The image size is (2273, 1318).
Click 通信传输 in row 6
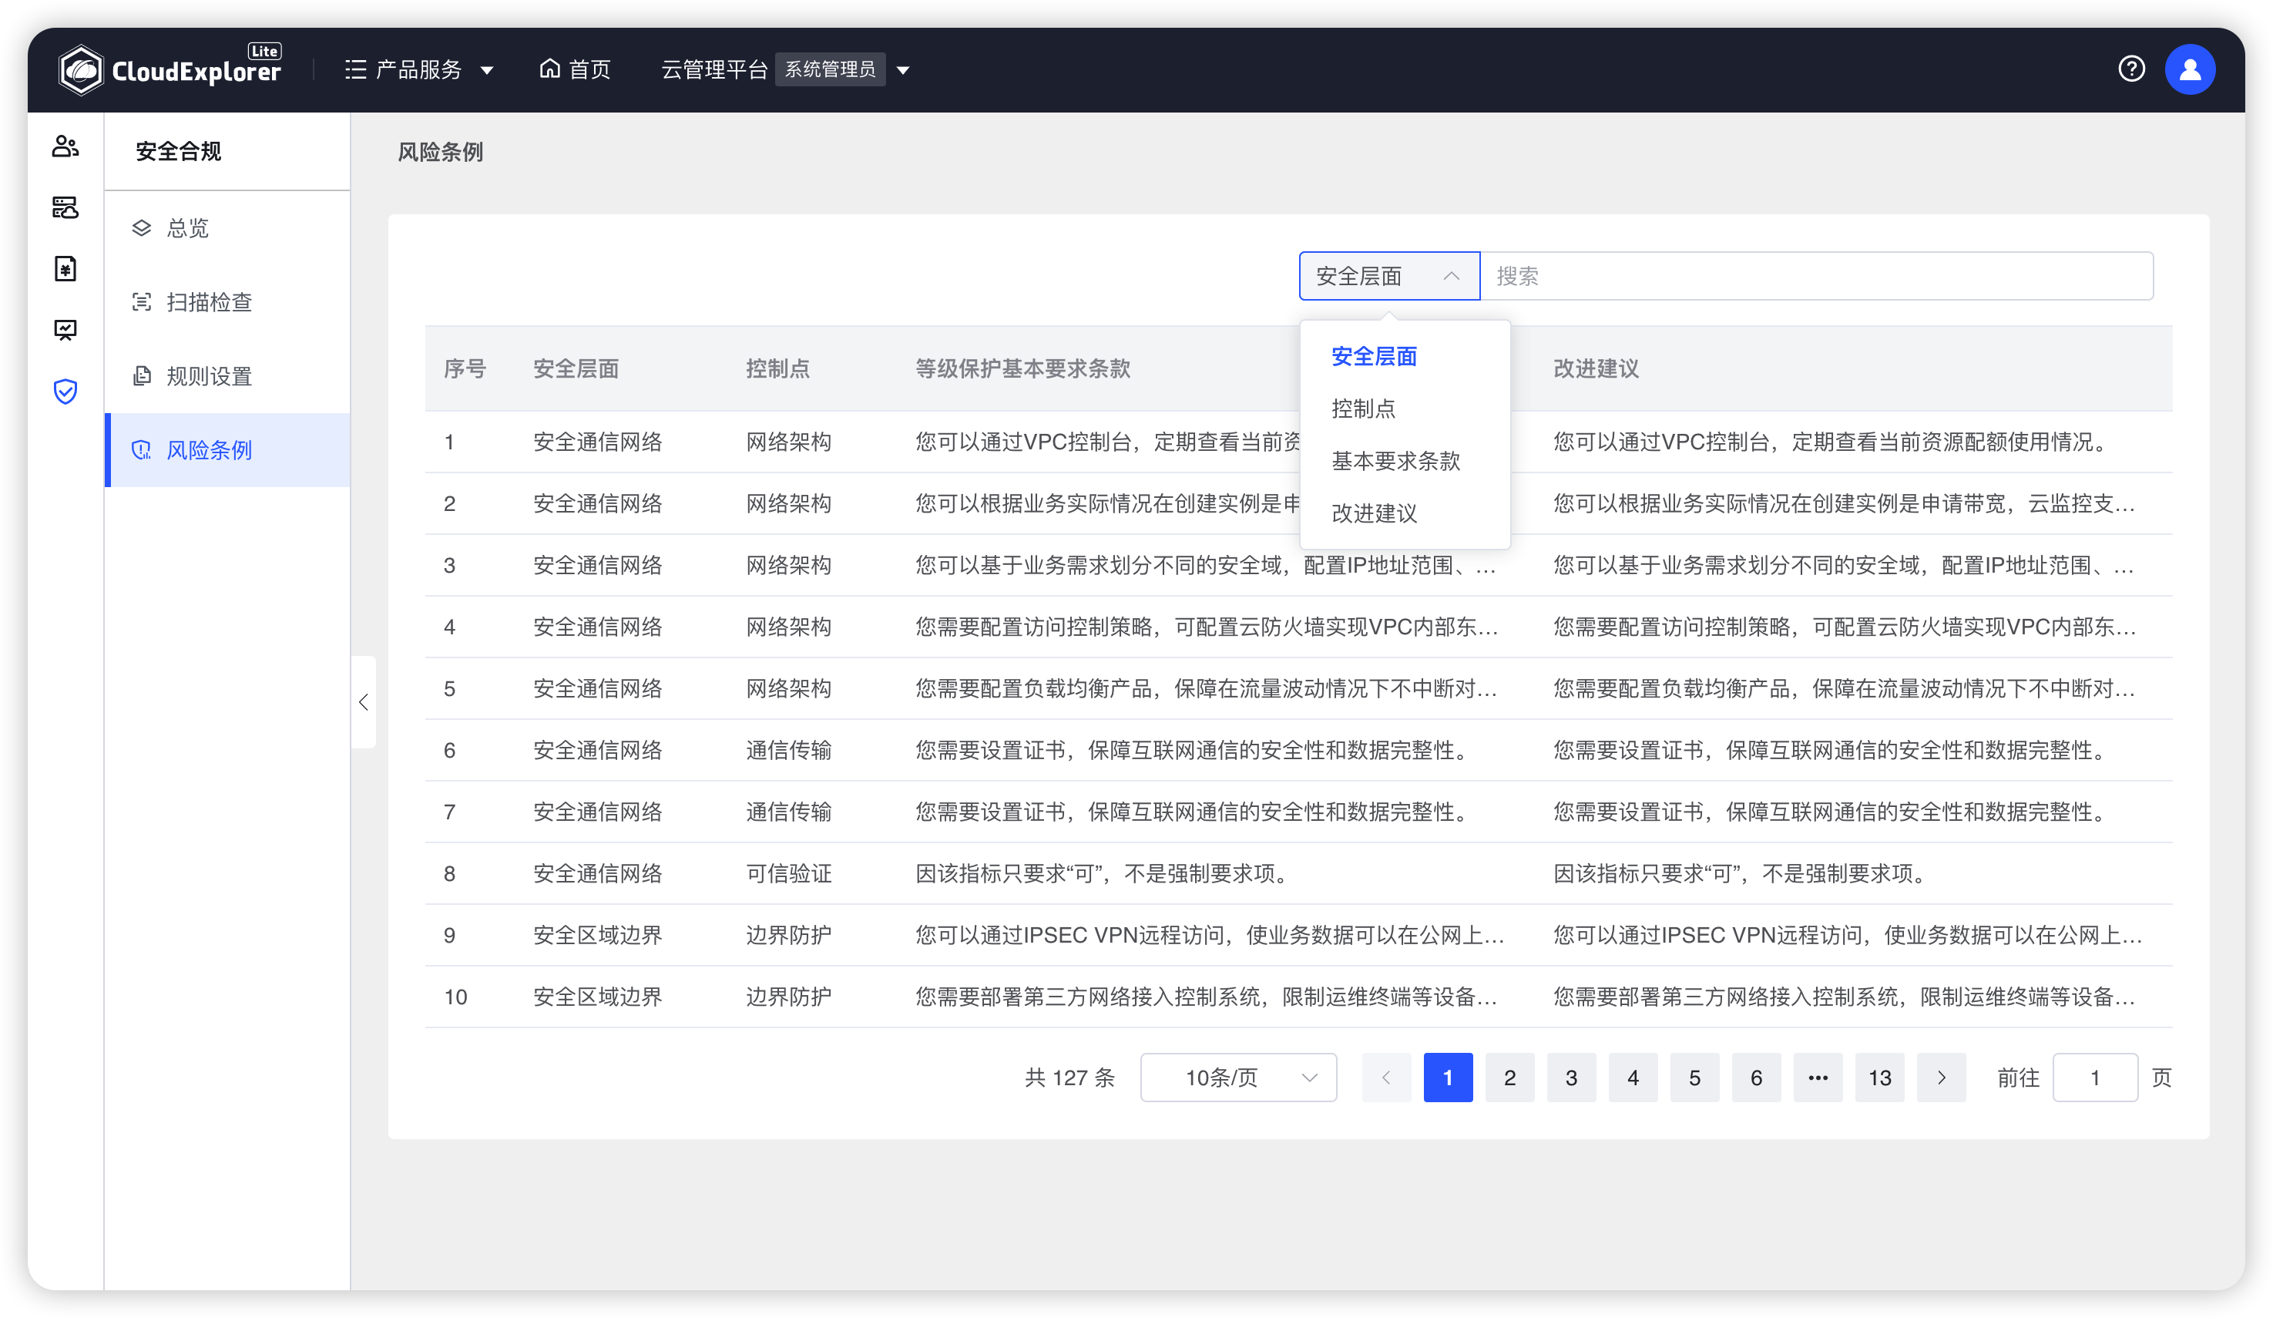[788, 751]
